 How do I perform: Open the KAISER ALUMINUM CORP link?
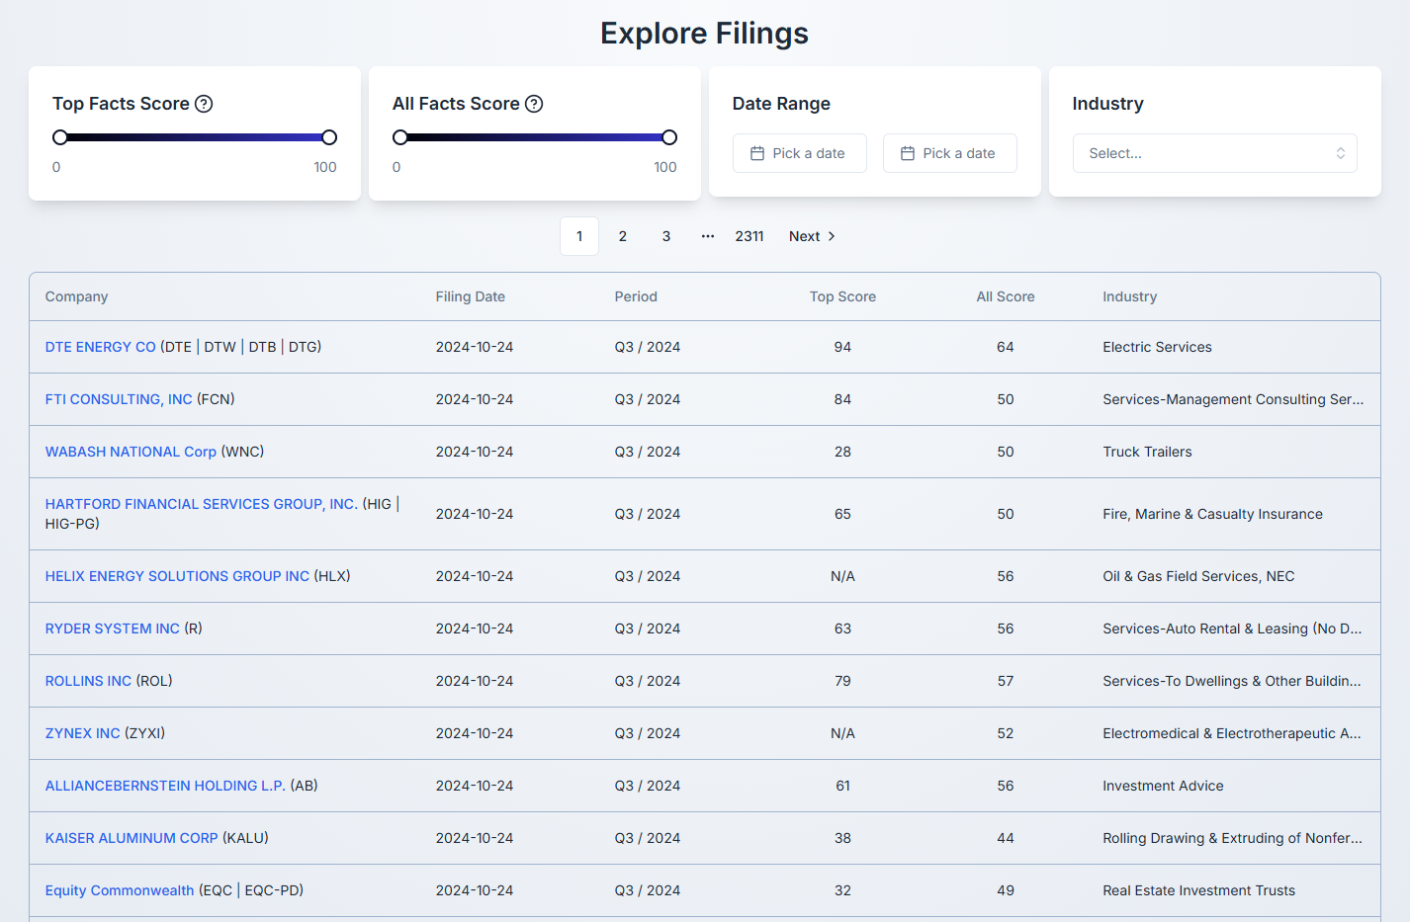point(132,838)
